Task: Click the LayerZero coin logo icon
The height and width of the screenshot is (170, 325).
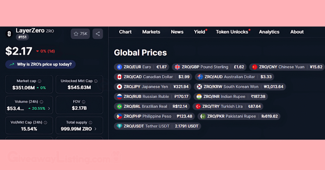Action: (9, 34)
